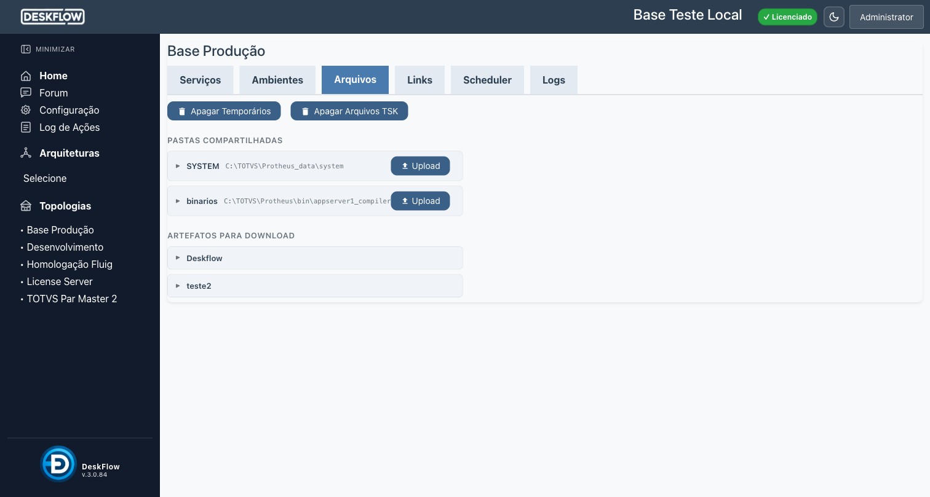930x497 pixels.
Task: Click the sidebar collapse icon beside MINIMIZAR
Action: coord(26,49)
